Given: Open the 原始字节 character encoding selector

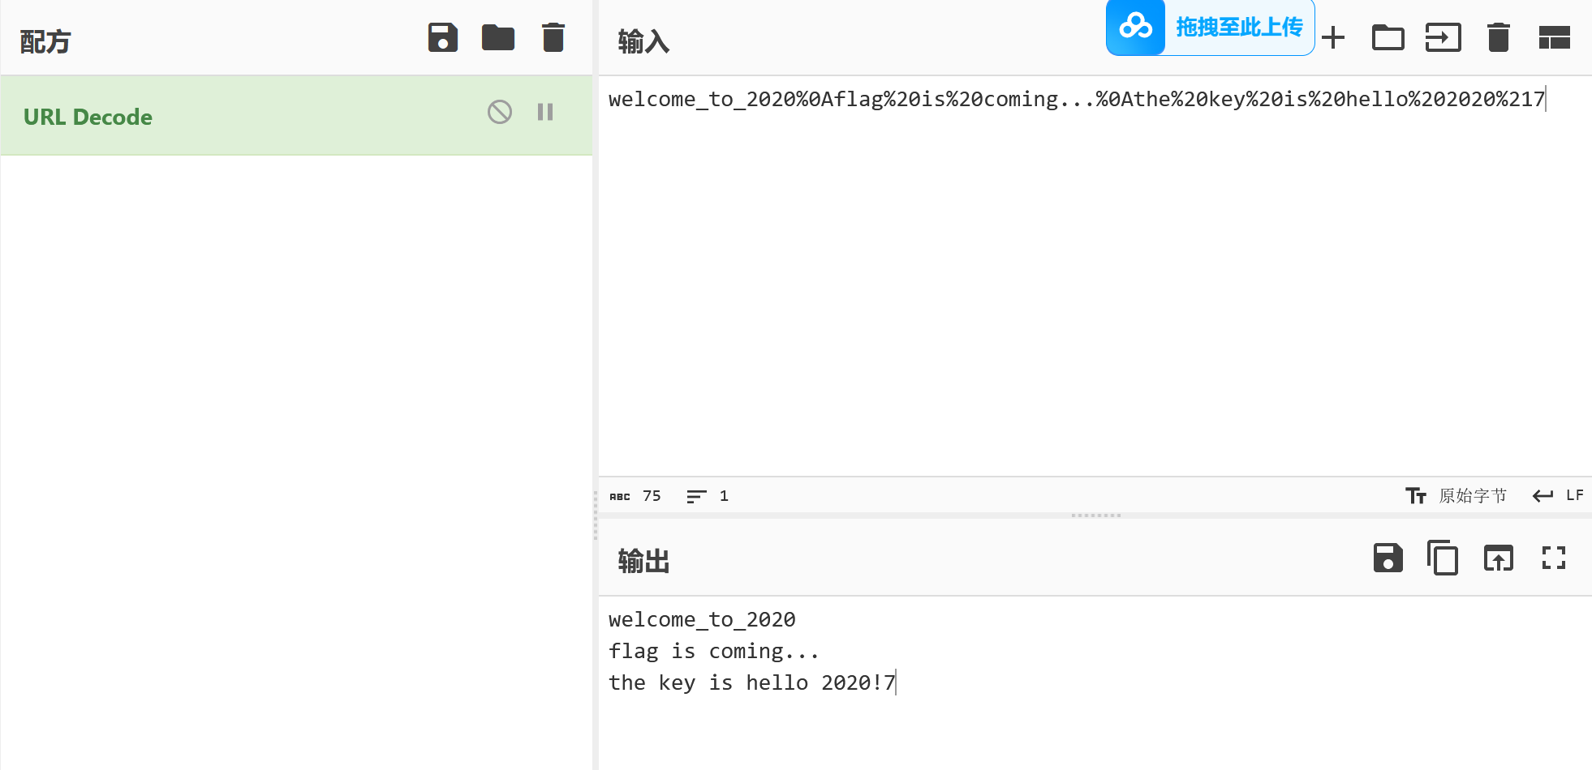Looking at the screenshot, I should pyautogui.click(x=1456, y=495).
